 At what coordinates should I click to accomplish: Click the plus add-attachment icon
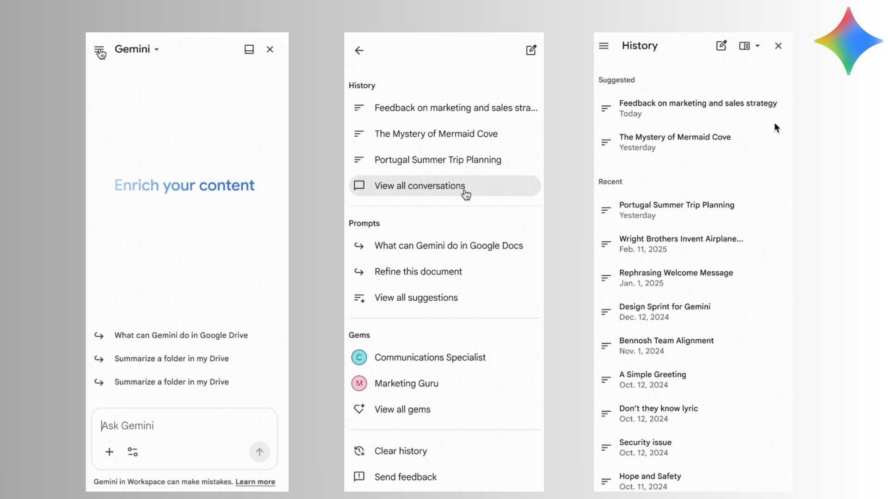tap(109, 452)
